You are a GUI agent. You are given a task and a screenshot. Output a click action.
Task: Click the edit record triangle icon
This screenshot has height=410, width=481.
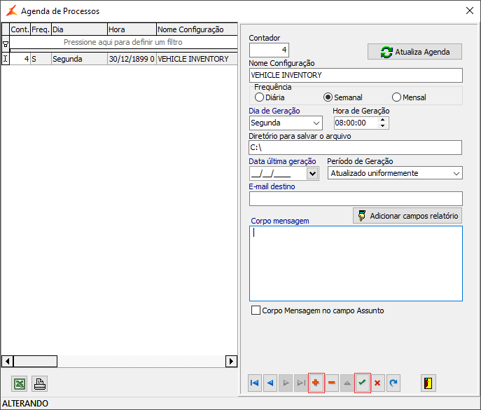point(347,383)
